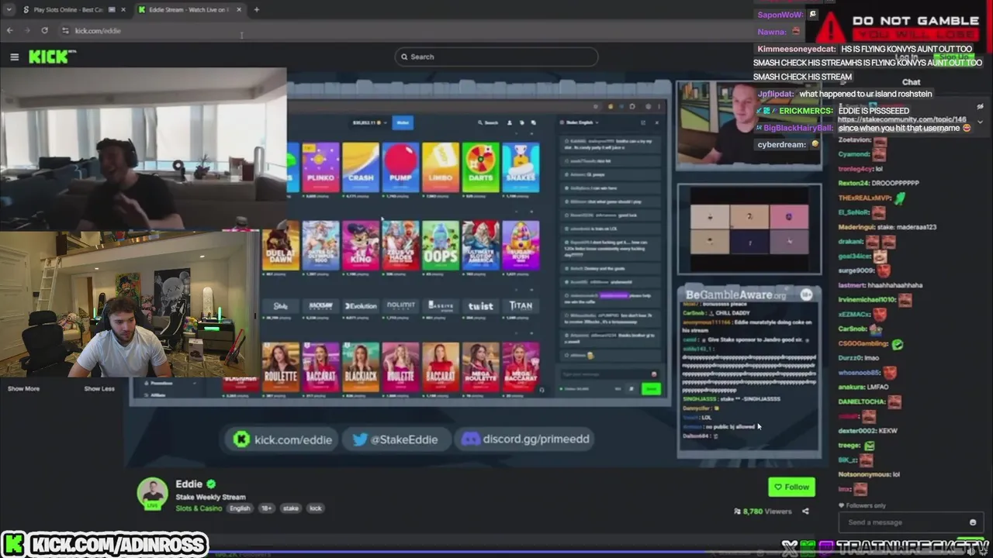The height and width of the screenshot is (558, 993).
Task: Click the discord.gg/primeedd overlay
Action: click(526, 439)
